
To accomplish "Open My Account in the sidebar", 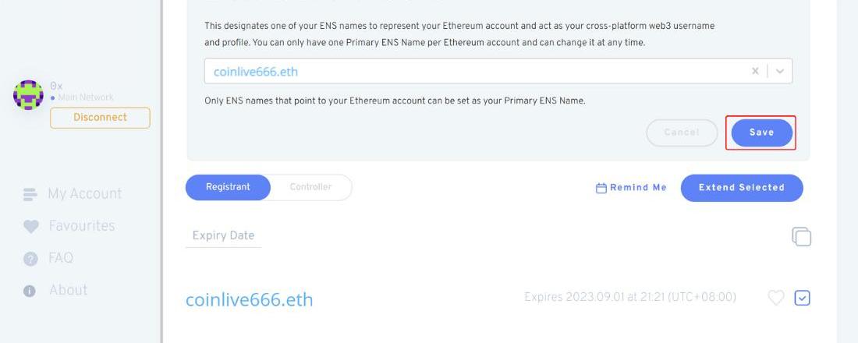I will pyautogui.click(x=84, y=194).
